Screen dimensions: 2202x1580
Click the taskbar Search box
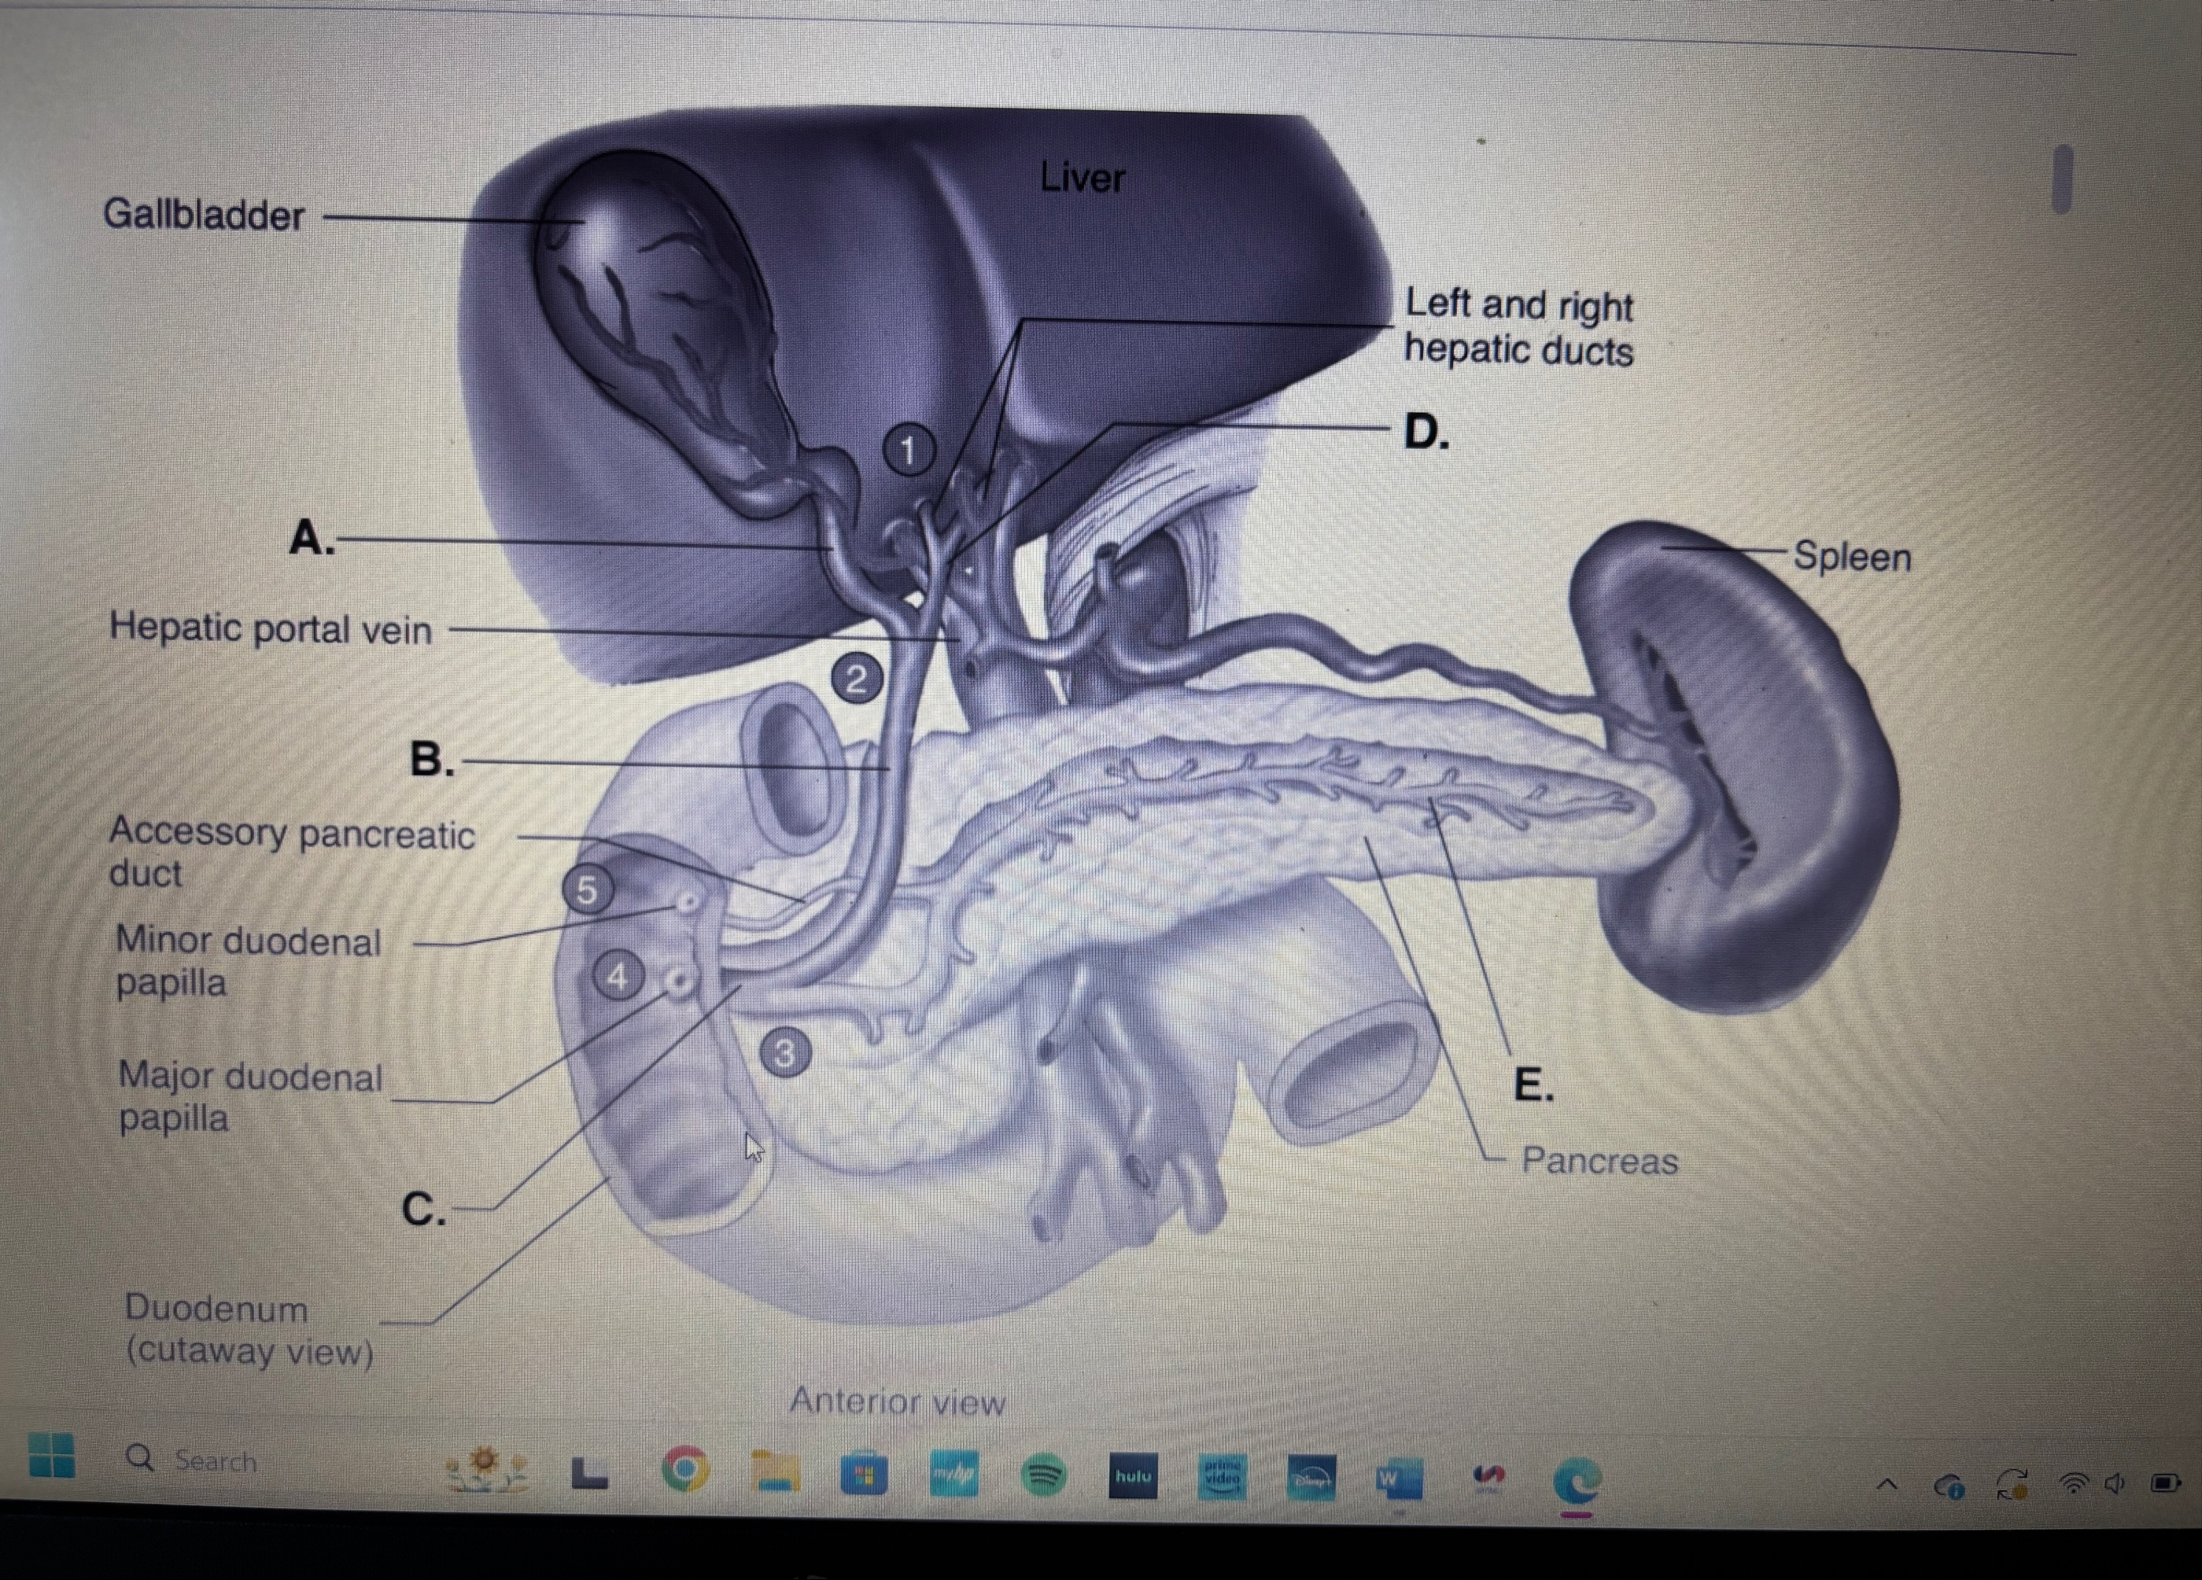point(194,1460)
